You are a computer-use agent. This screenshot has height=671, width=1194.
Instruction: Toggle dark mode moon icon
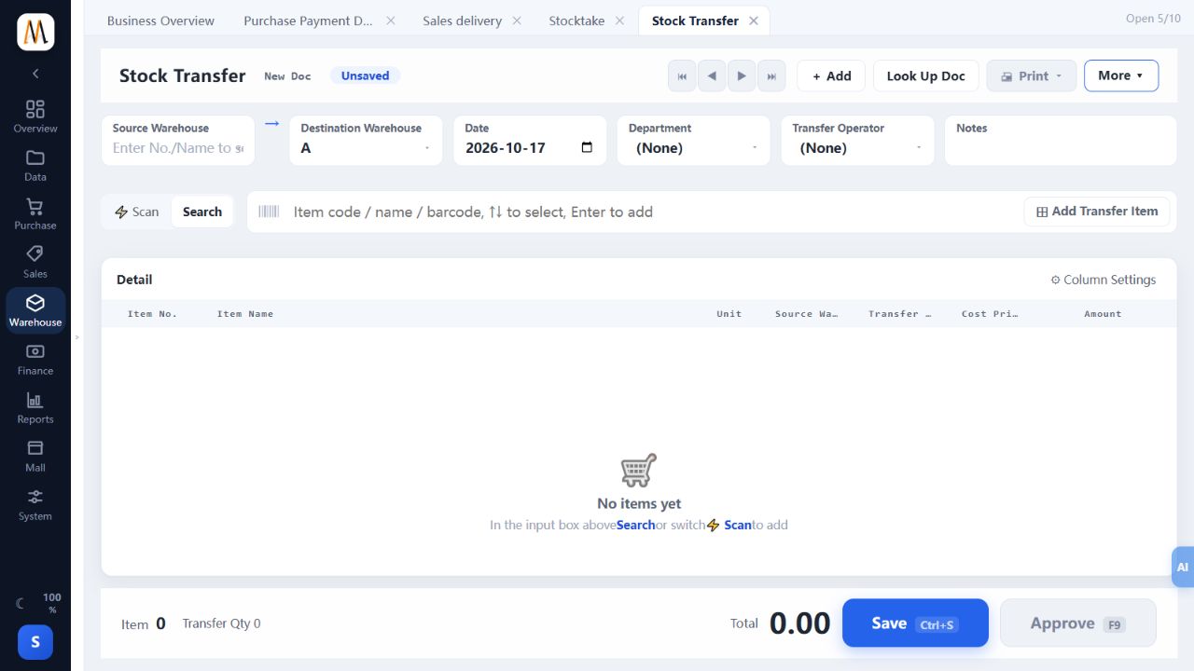point(21,604)
